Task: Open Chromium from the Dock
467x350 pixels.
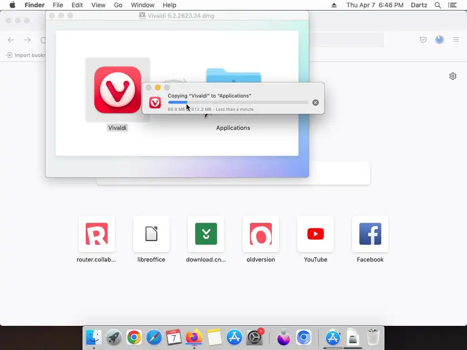Action: [304, 338]
